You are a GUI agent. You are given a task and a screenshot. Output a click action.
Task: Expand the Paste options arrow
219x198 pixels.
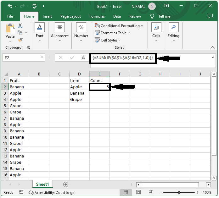10,41
